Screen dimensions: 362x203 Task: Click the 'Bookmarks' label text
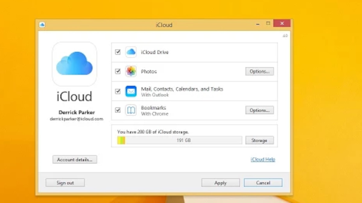(x=154, y=108)
